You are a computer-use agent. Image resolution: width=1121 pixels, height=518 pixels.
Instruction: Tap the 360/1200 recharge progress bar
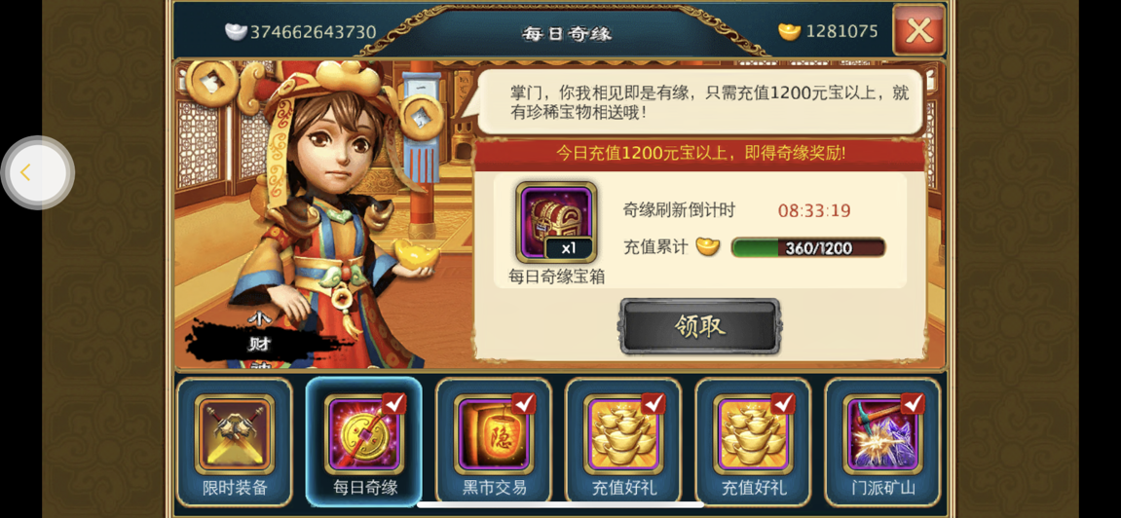tap(808, 248)
